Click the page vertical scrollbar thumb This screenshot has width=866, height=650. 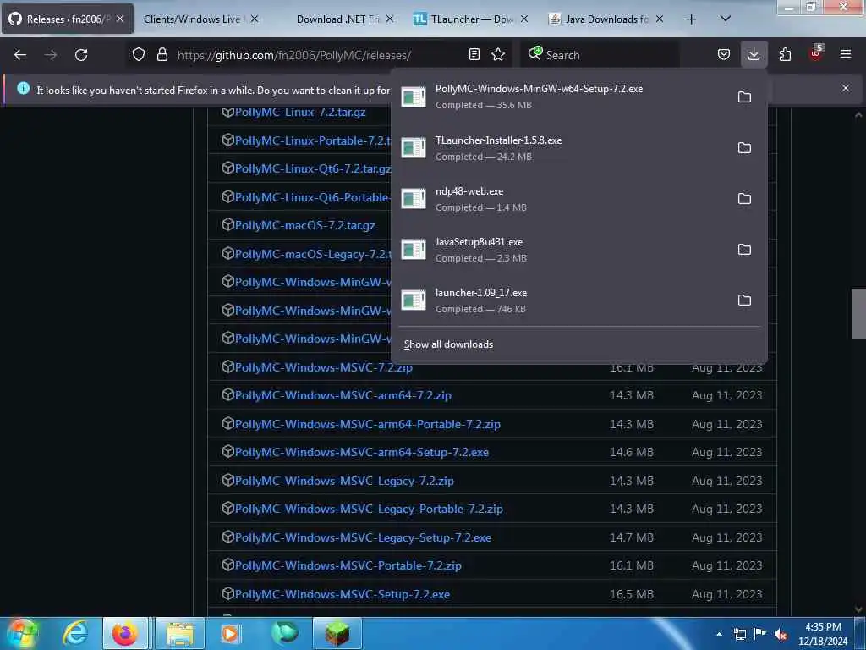(x=858, y=313)
